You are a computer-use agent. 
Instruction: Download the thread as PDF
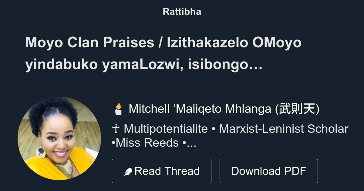click(x=269, y=170)
